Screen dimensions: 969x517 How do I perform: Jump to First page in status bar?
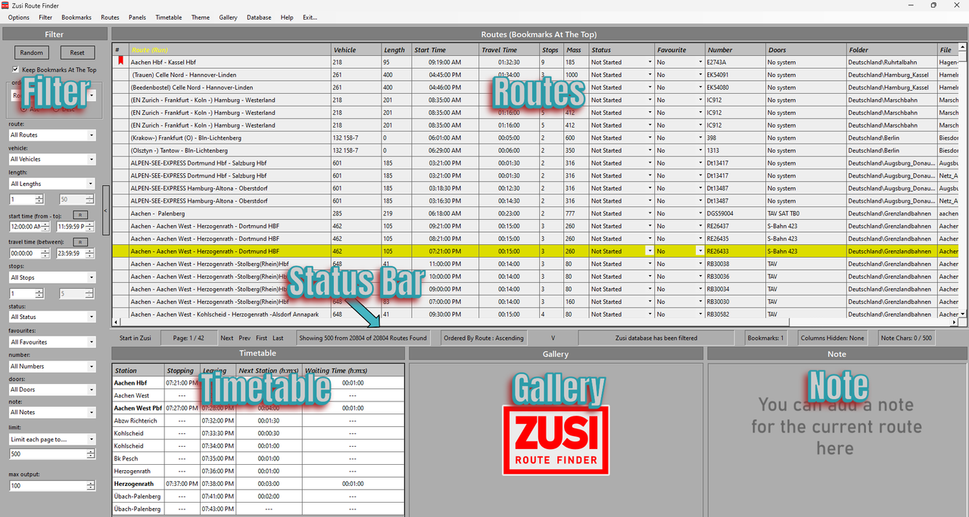(262, 338)
